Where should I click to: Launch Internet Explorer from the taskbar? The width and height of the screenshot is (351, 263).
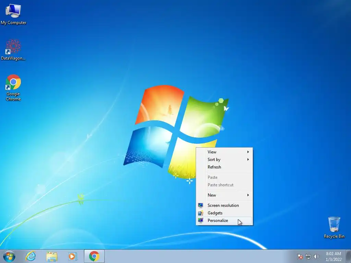[31, 256]
